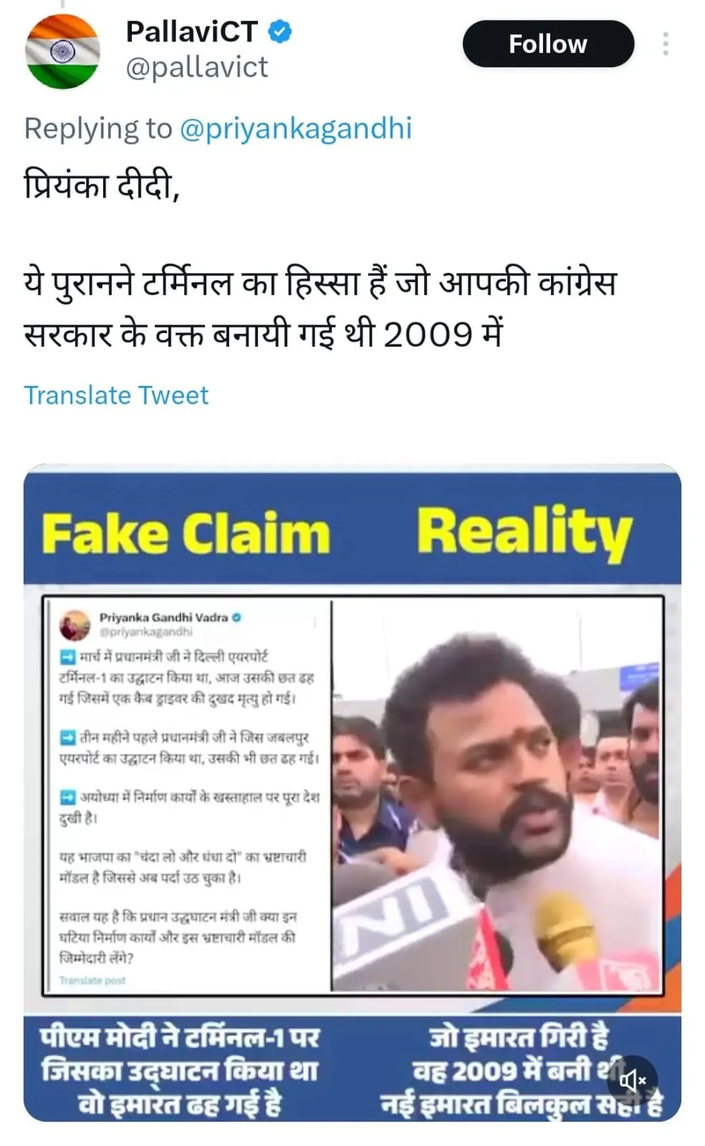
Task: Click the first blue arrow bullet icon
Action: coord(67,656)
